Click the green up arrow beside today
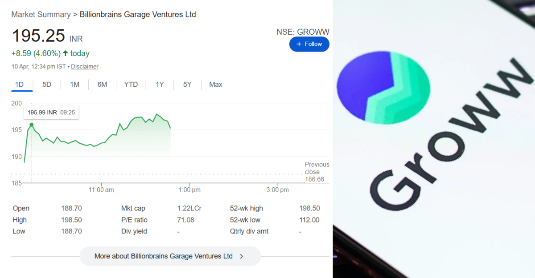This screenshot has width=535, height=278. [x=66, y=53]
